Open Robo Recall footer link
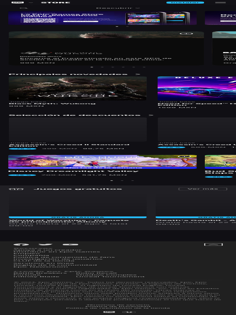This screenshot has width=236, height=315. click(96, 273)
